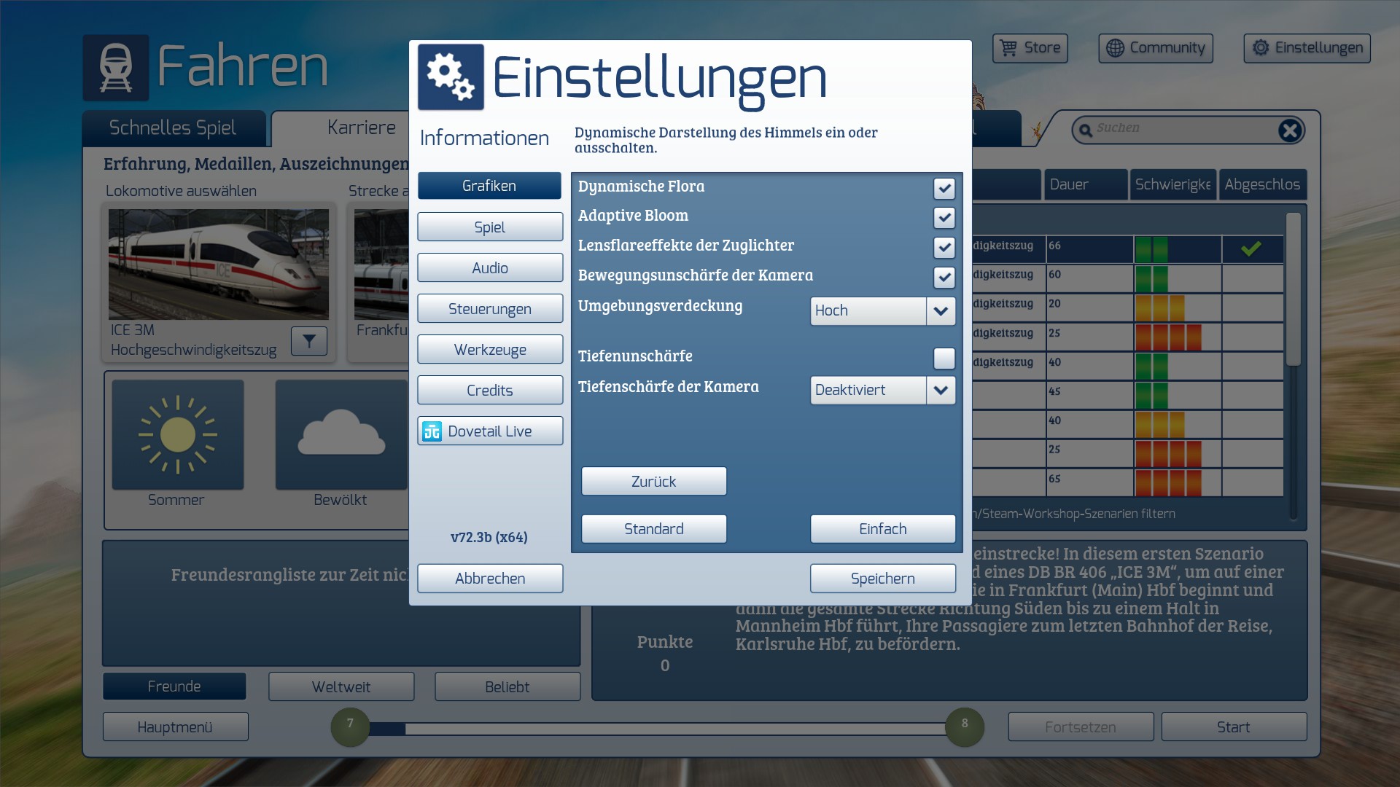1400x787 pixels.
Task: Disable the Dynamische Flora checkbox
Action: (x=944, y=189)
